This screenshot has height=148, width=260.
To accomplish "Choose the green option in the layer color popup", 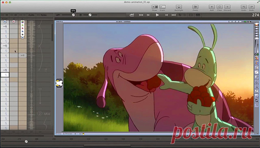I will pyautogui.click(x=23, y=25).
